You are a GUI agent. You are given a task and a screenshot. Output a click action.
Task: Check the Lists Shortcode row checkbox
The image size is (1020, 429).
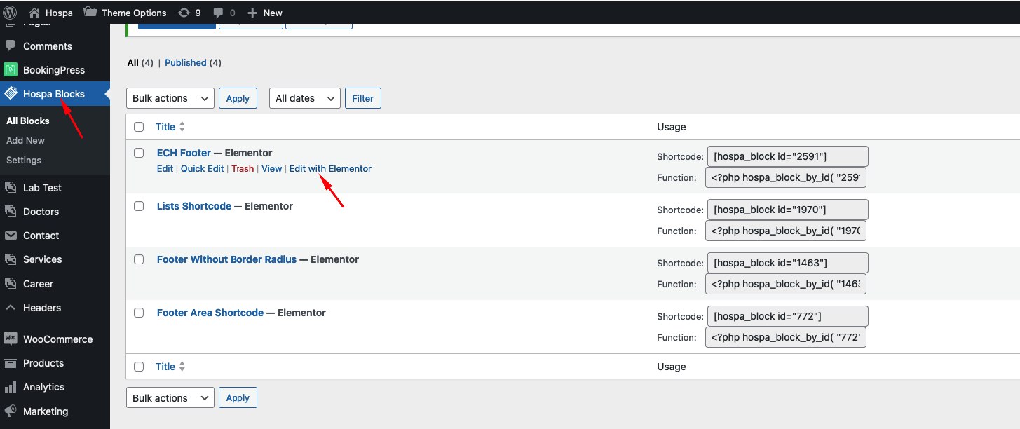(139, 206)
